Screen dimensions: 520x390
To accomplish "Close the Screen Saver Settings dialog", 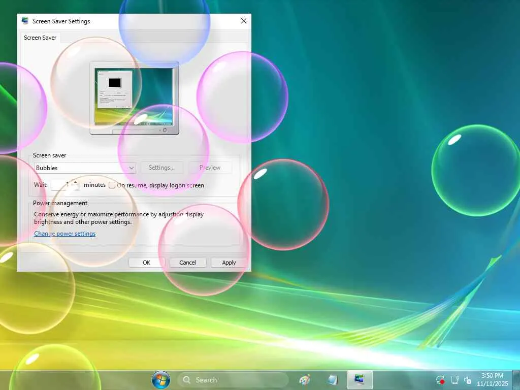I will [x=244, y=21].
